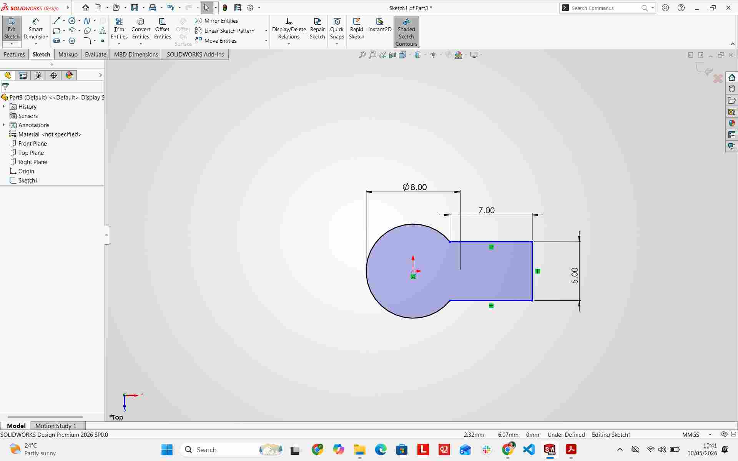Open Visual Studio Code from the taskbar
Screen dimensions: 738x461
coord(529,449)
